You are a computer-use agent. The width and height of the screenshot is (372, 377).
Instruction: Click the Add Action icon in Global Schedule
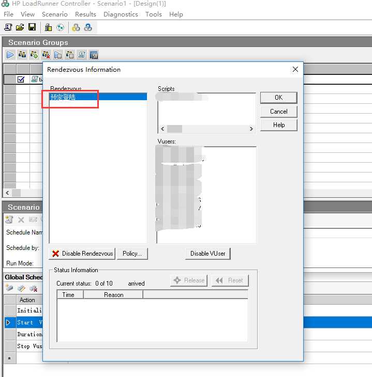(9, 288)
